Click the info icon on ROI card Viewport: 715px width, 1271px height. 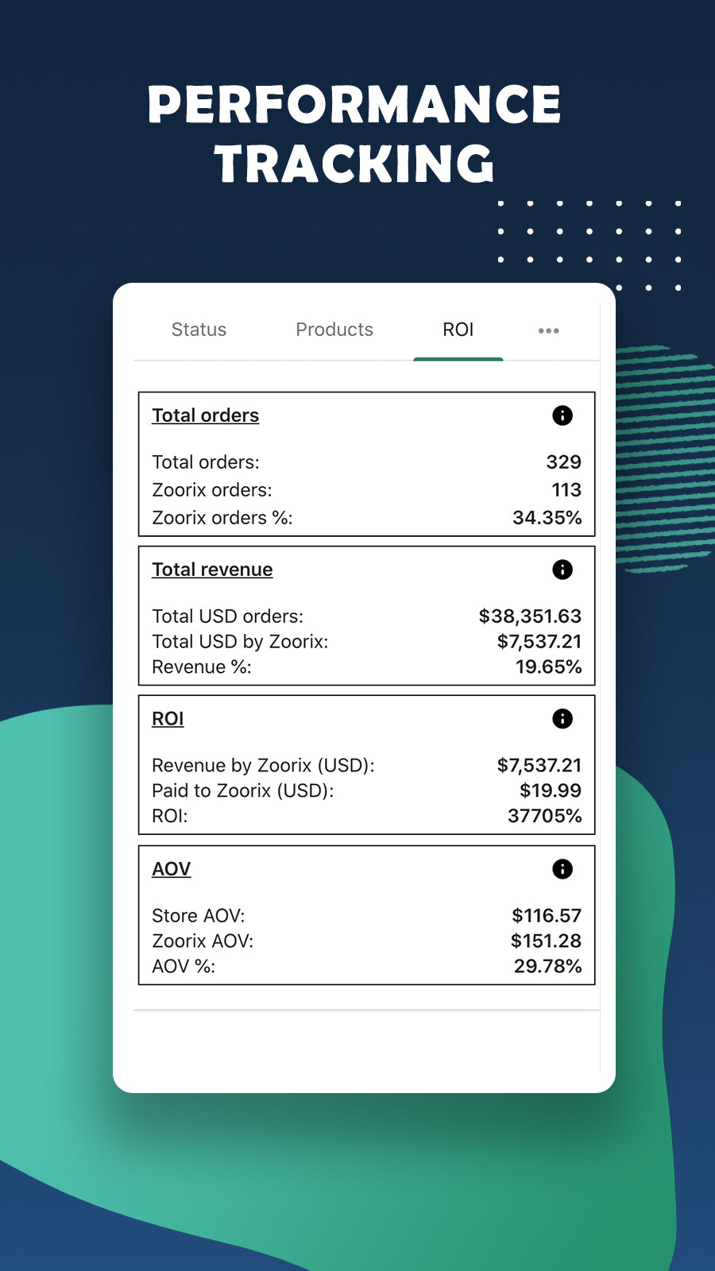tap(562, 719)
